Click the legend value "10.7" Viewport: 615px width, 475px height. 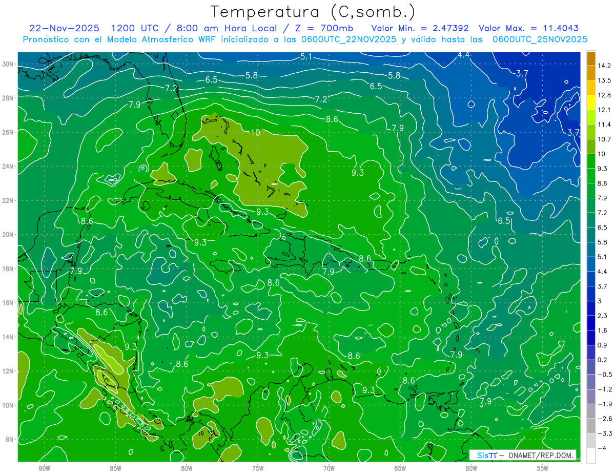point(604,139)
